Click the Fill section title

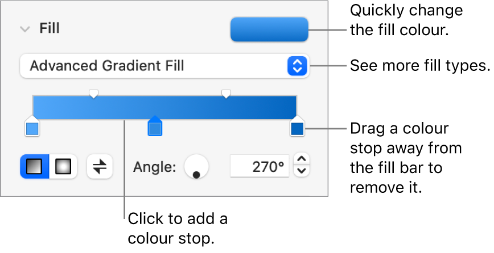click(x=50, y=28)
